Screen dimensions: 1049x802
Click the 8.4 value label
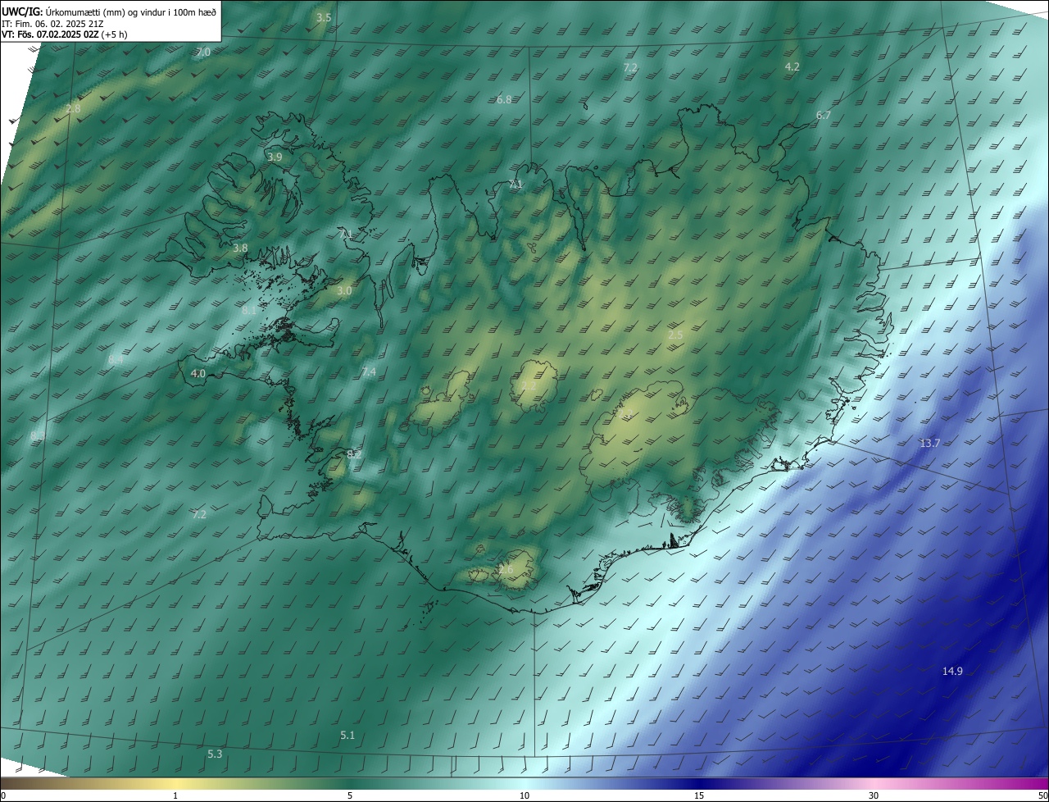coord(116,359)
